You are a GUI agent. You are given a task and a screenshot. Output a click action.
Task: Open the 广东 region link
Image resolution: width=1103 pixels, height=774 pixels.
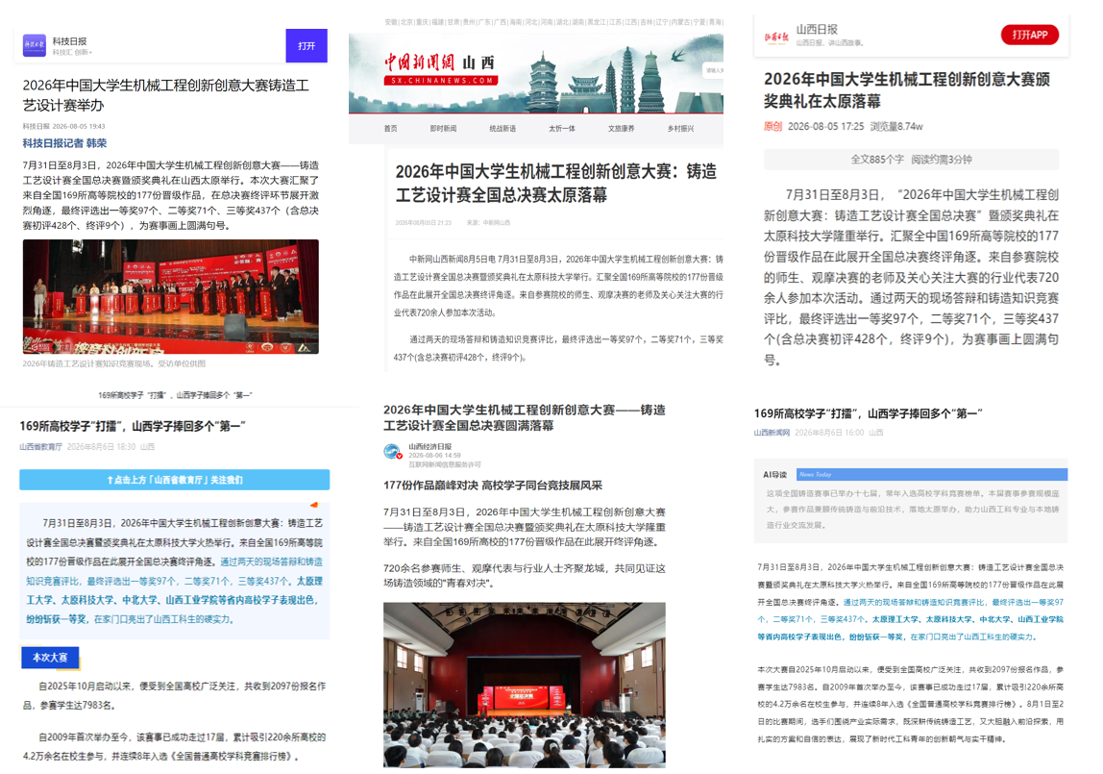click(x=484, y=22)
